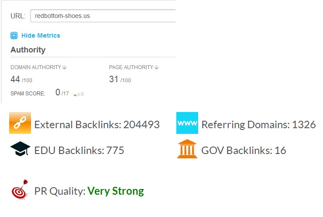Click the green Very Strong rating text
Image resolution: width=323 pixels, height=217 pixels.
pos(116,191)
